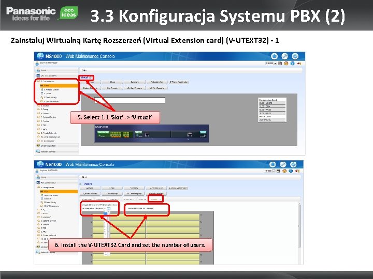Click Close button in upper console
This screenshot has height=279, width=373.
(112, 82)
